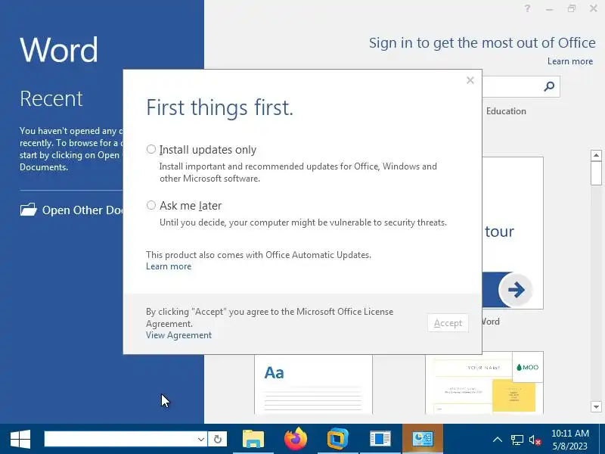Image resolution: width=605 pixels, height=454 pixels.
Task: Open the MOO business card template thumbnail
Action: point(484,383)
